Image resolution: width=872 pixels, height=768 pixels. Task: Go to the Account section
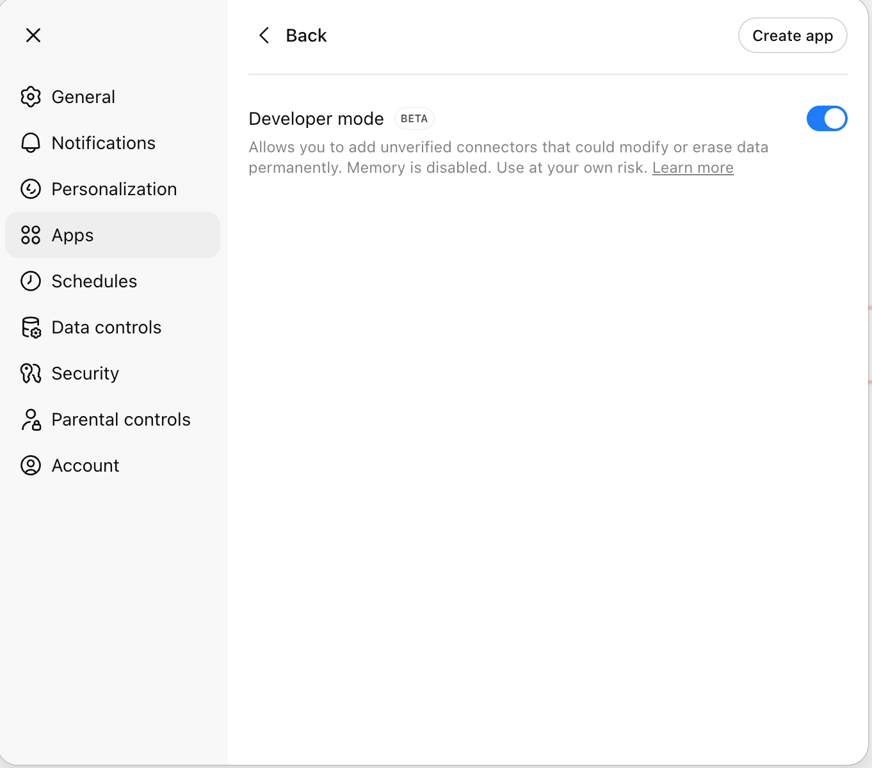pyautogui.click(x=85, y=465)
